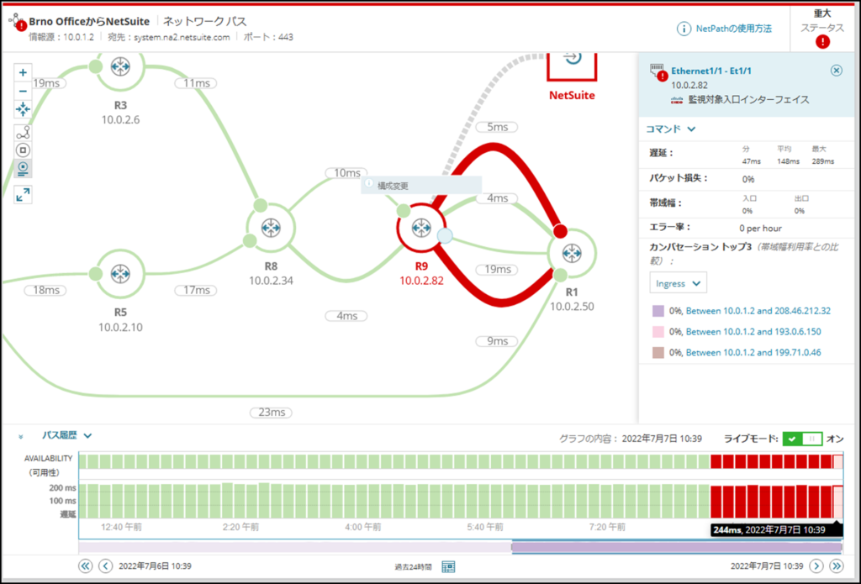Select the R1 router node
This screenshot has width=861, height=584.
pos(572,253)
